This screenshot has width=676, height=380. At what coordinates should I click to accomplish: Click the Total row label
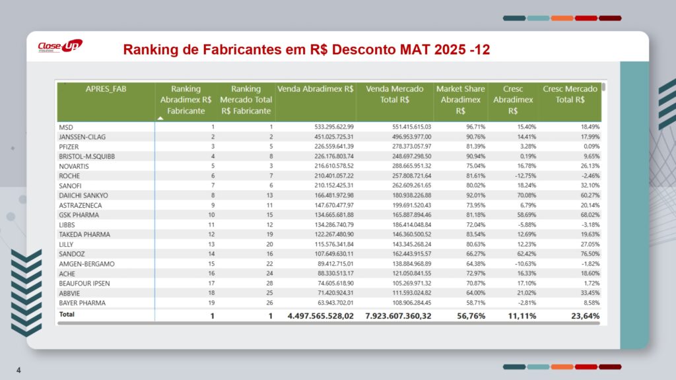(67, 315)
